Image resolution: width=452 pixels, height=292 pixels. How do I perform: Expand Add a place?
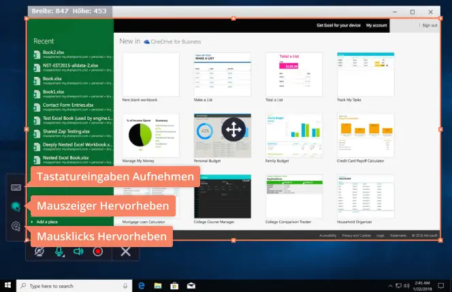tap(45, 222)
